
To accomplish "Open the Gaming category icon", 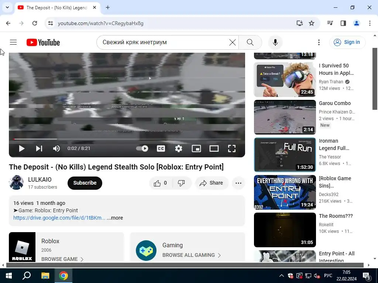I will [x=146, y=251].
